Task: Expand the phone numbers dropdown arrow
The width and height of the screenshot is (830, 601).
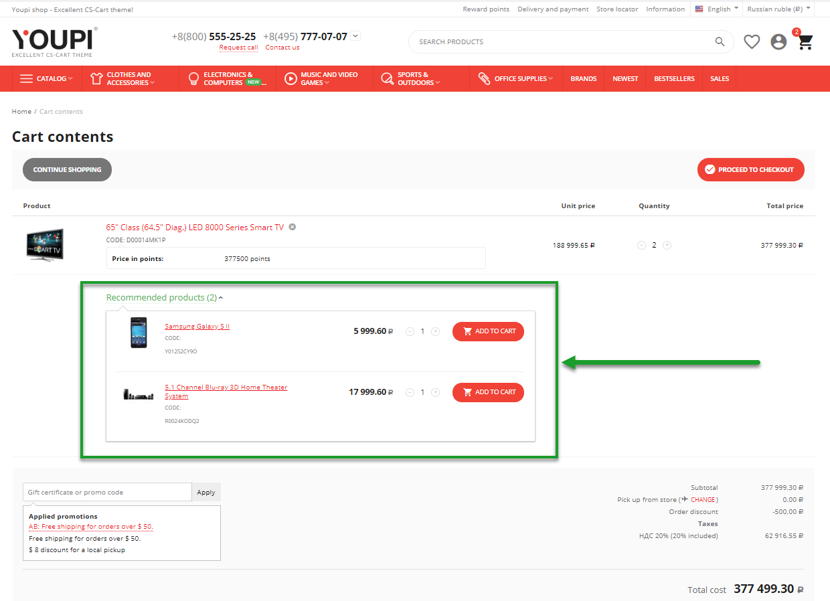Action: click(x=355, y=36)
